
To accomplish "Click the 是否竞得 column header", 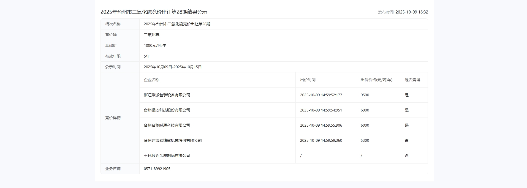I will coord(412,80).
